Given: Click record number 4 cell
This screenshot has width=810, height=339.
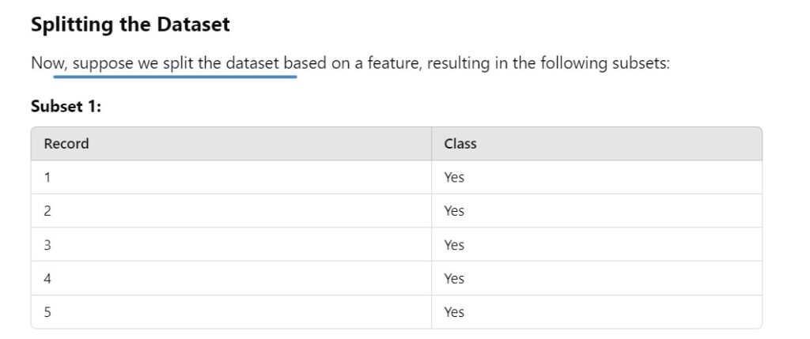Looking at the screenshot, I should [47, 278].
